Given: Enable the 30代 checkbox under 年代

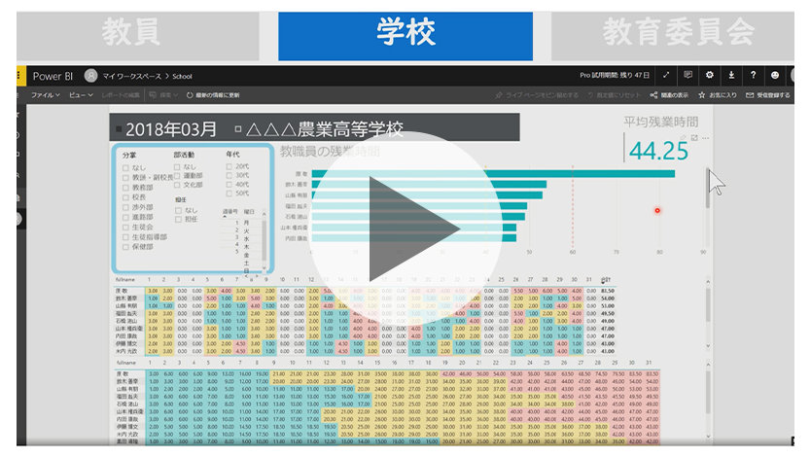Looking at the screenshot, I should click(229, 175).
